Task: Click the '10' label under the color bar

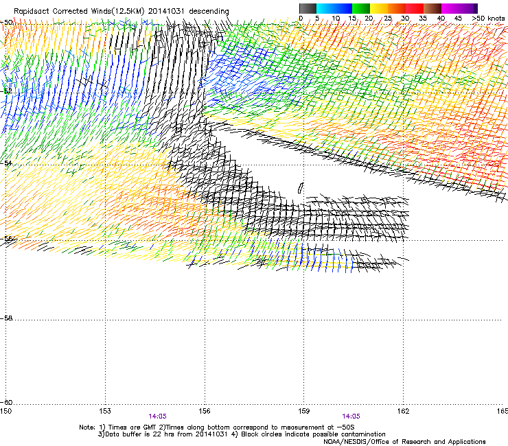Action: (x=336, y=19)
